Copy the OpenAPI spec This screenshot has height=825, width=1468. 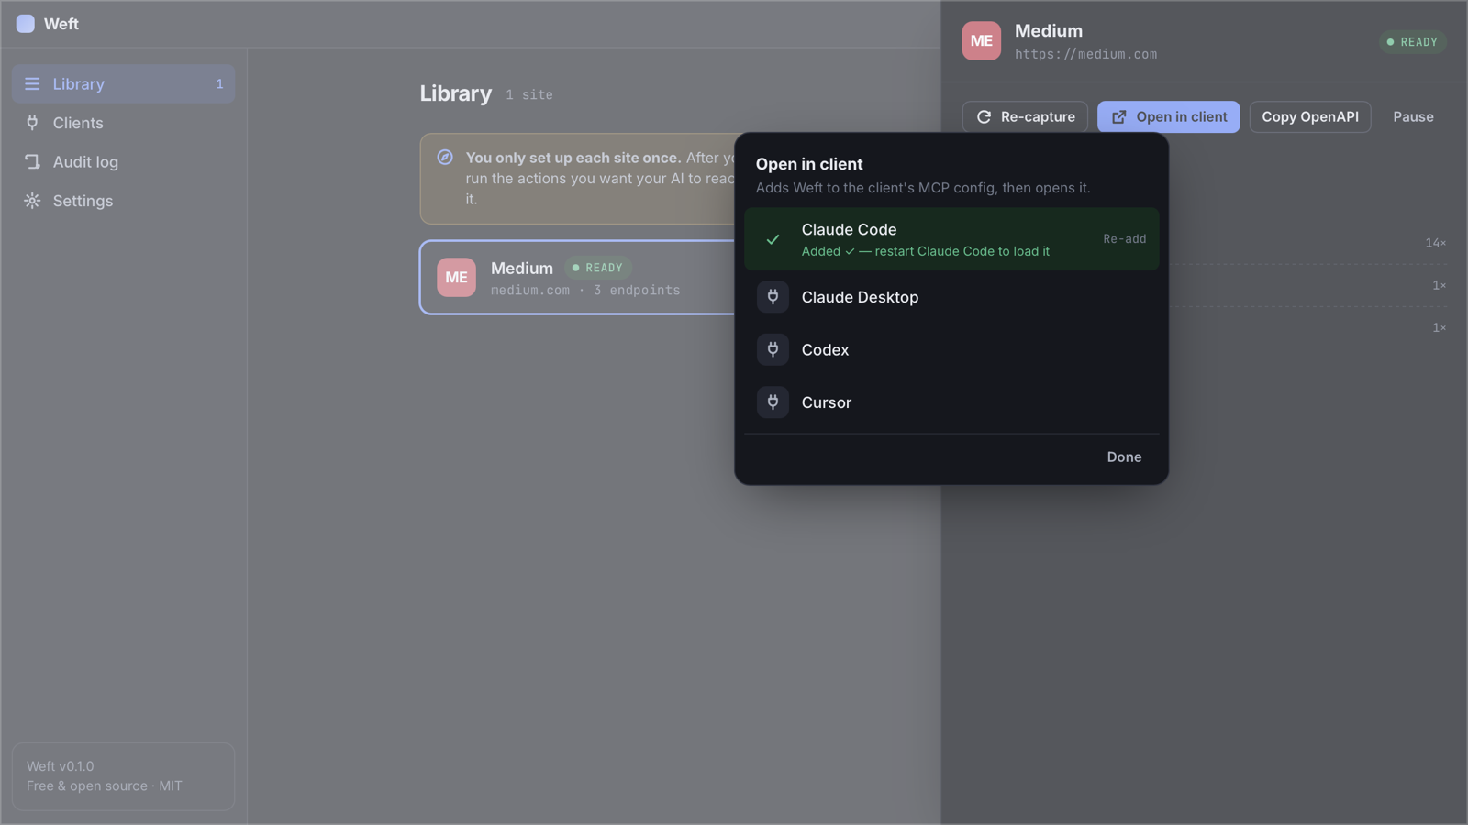click(1310, 116)
